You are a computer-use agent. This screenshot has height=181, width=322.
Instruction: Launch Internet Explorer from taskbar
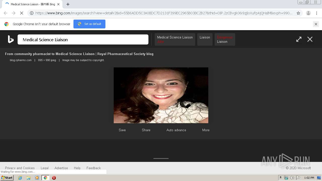[20, 178]
